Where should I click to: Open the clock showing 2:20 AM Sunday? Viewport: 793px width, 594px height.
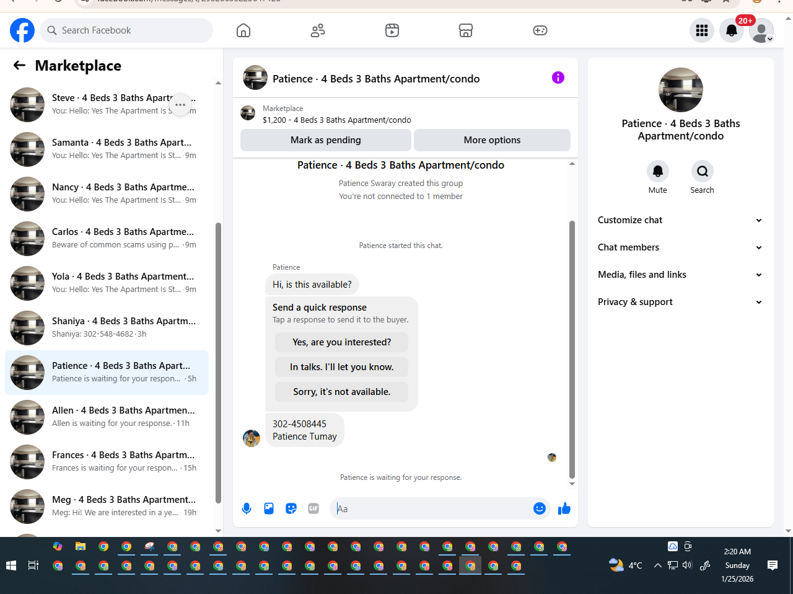tap(737, 565)
